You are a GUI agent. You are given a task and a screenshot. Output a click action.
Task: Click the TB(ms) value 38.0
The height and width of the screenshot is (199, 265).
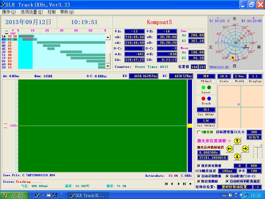click(206, 76)
